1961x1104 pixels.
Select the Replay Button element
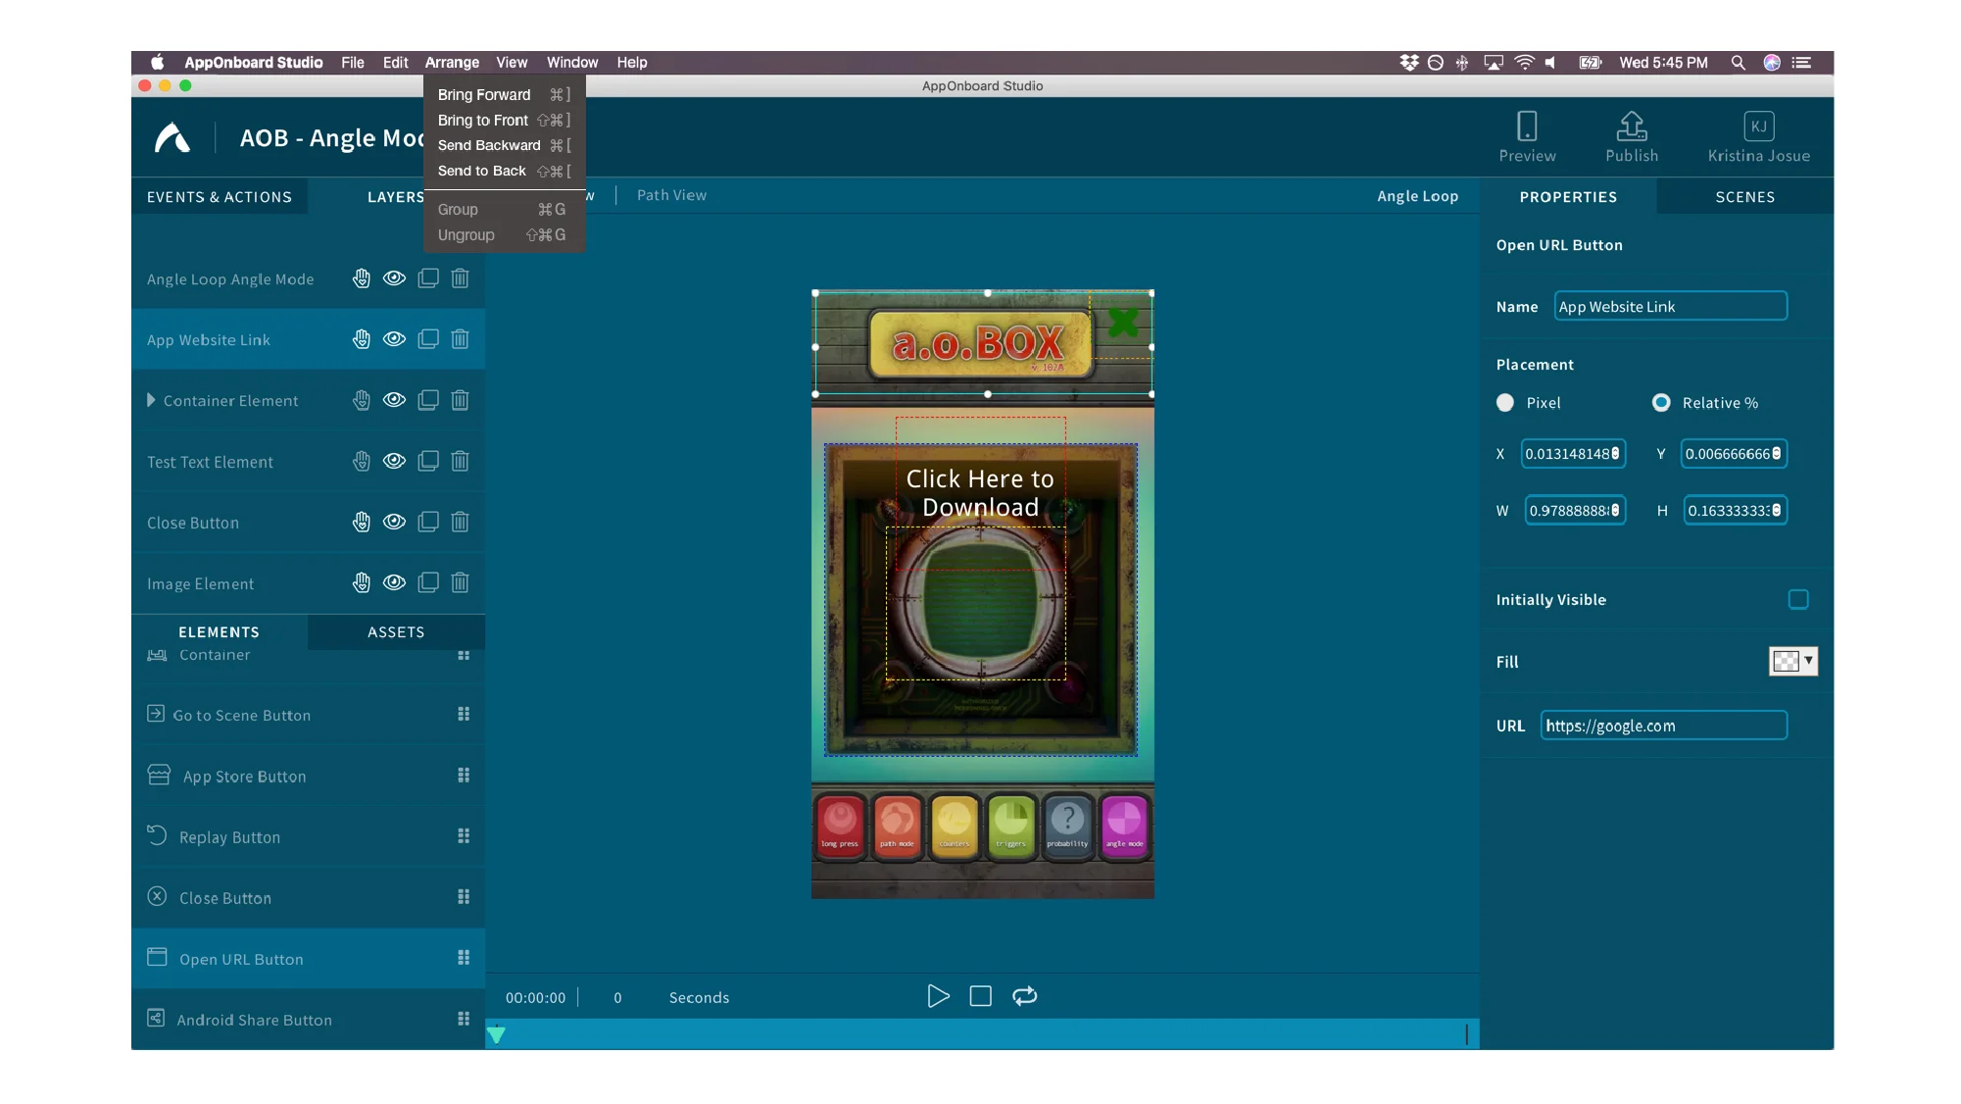(x=229, y=836)
